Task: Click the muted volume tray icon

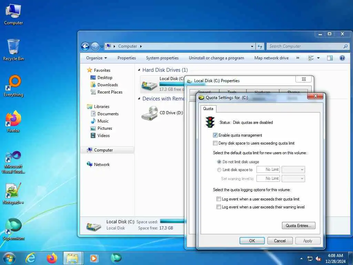Action: coord(318,259)
